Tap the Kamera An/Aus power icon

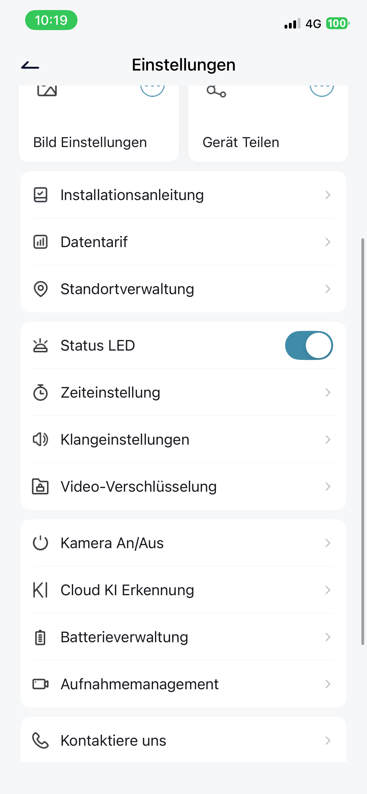tap(40, 543)
